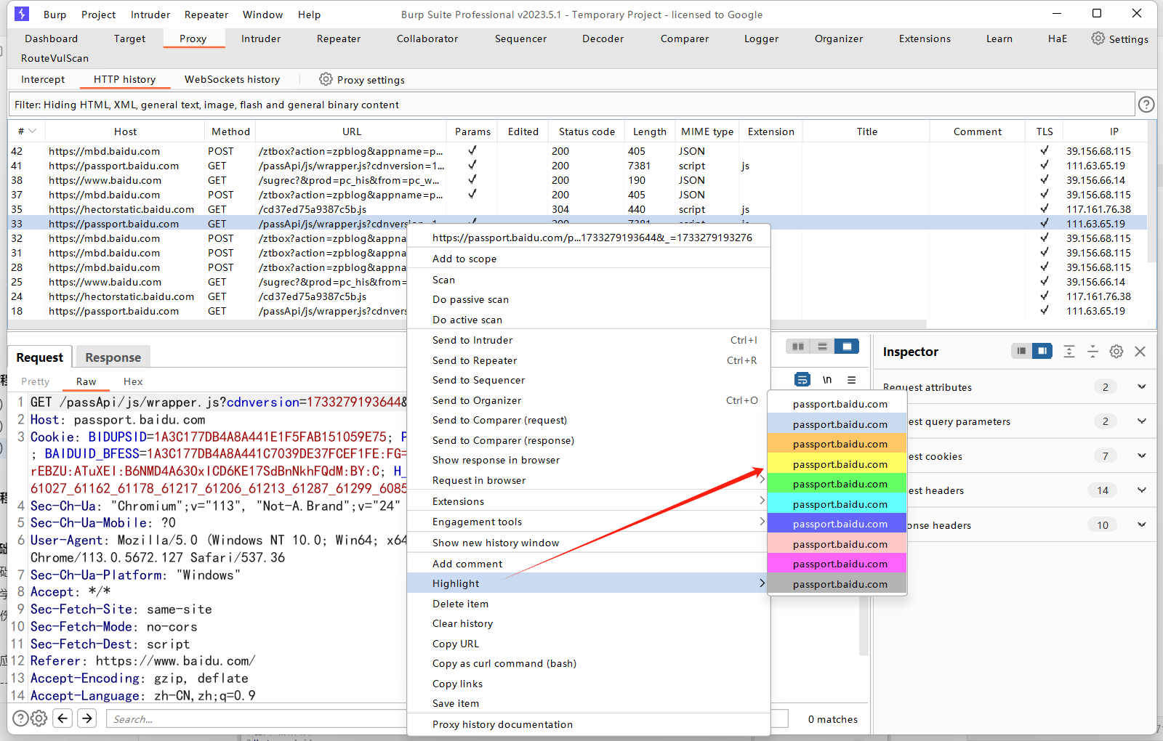The width and height of the screenshot is (1163, 741).
Task: Expand all Inspector sections icon
Action: pos(1069,352)
